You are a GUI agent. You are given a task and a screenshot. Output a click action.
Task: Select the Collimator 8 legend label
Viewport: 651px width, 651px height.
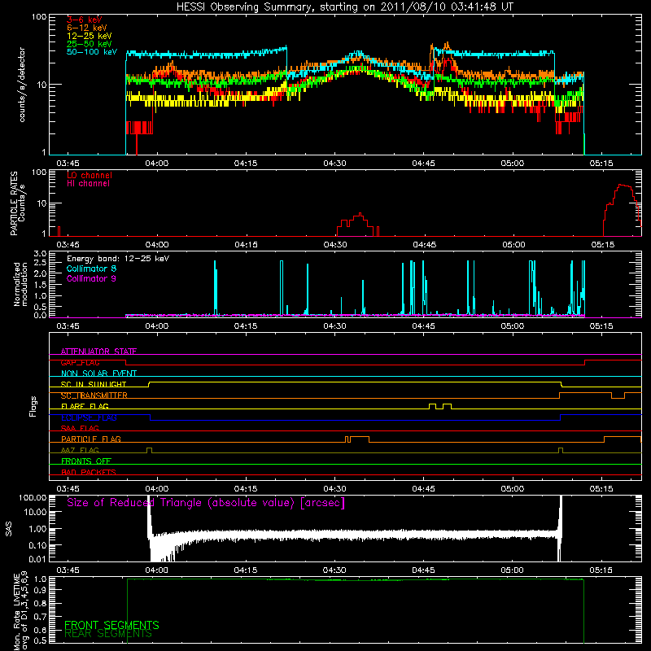coord(91,269)
